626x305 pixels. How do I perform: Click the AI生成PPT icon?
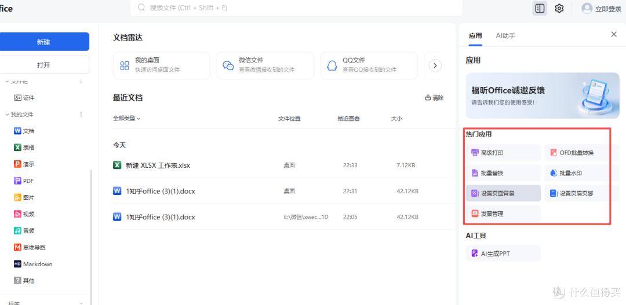click(475, 253)
